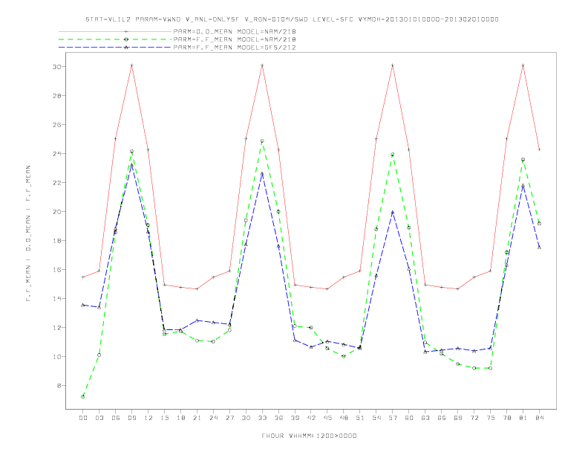This screenshot has width=588, height=455.
Task: Click x-axis tick label 36
Action: [278, 418]
